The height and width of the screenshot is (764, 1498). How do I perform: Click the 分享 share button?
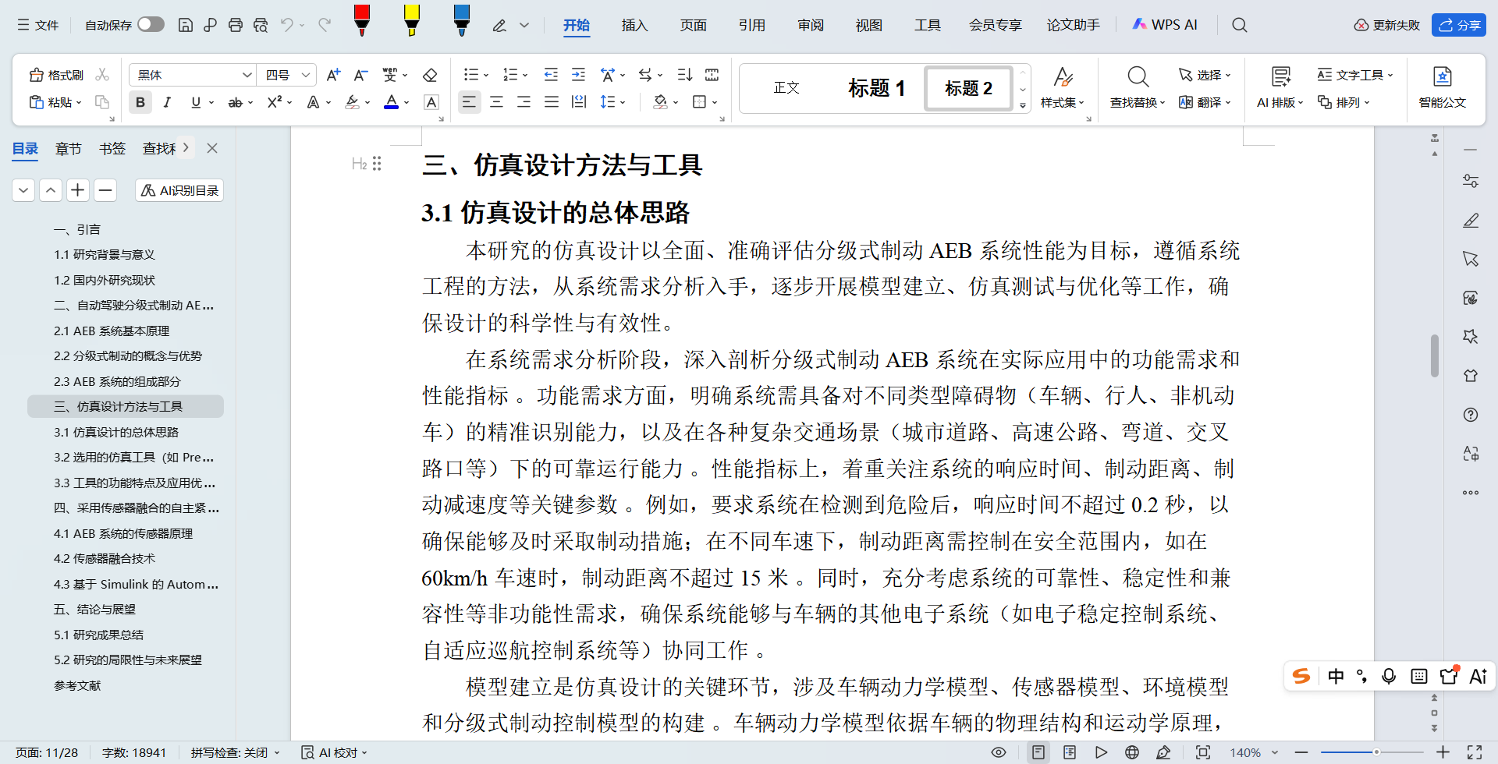(x=1459, y=25)
